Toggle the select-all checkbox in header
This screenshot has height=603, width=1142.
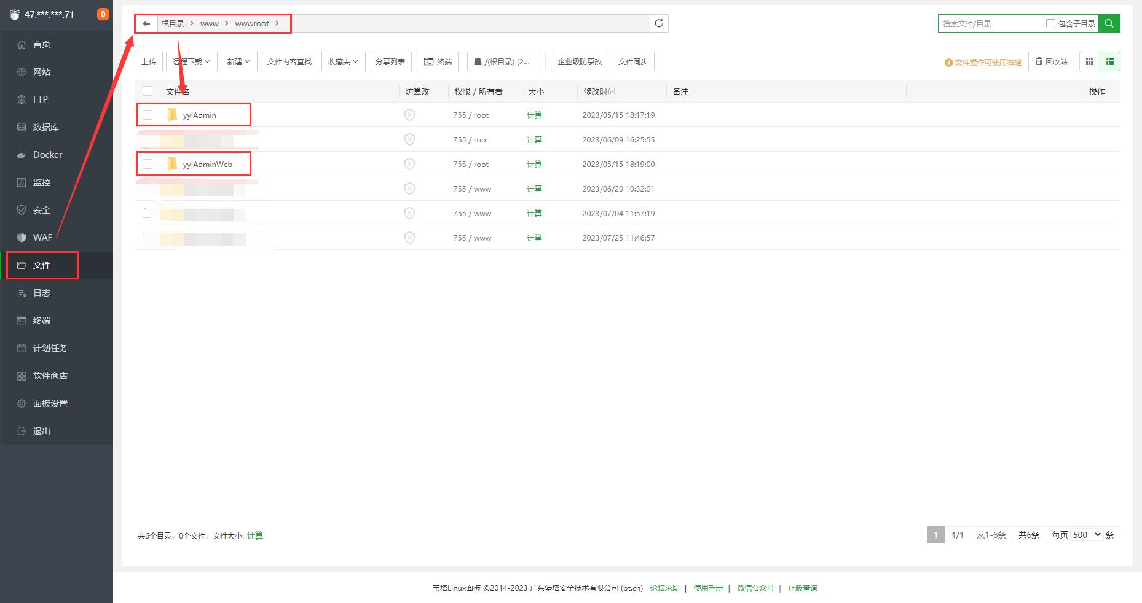pyautogui.click(x=148, y=91)
